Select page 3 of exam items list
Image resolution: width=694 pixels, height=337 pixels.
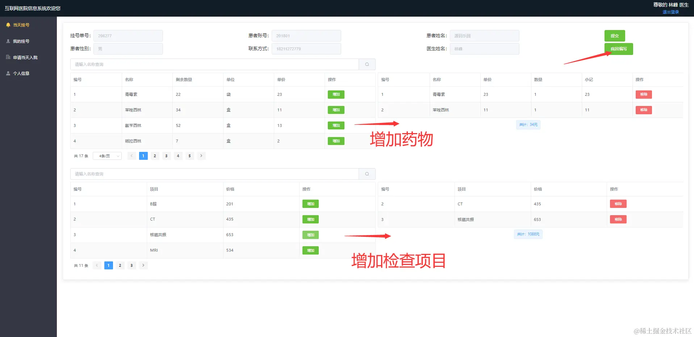[x=132, y=265]
